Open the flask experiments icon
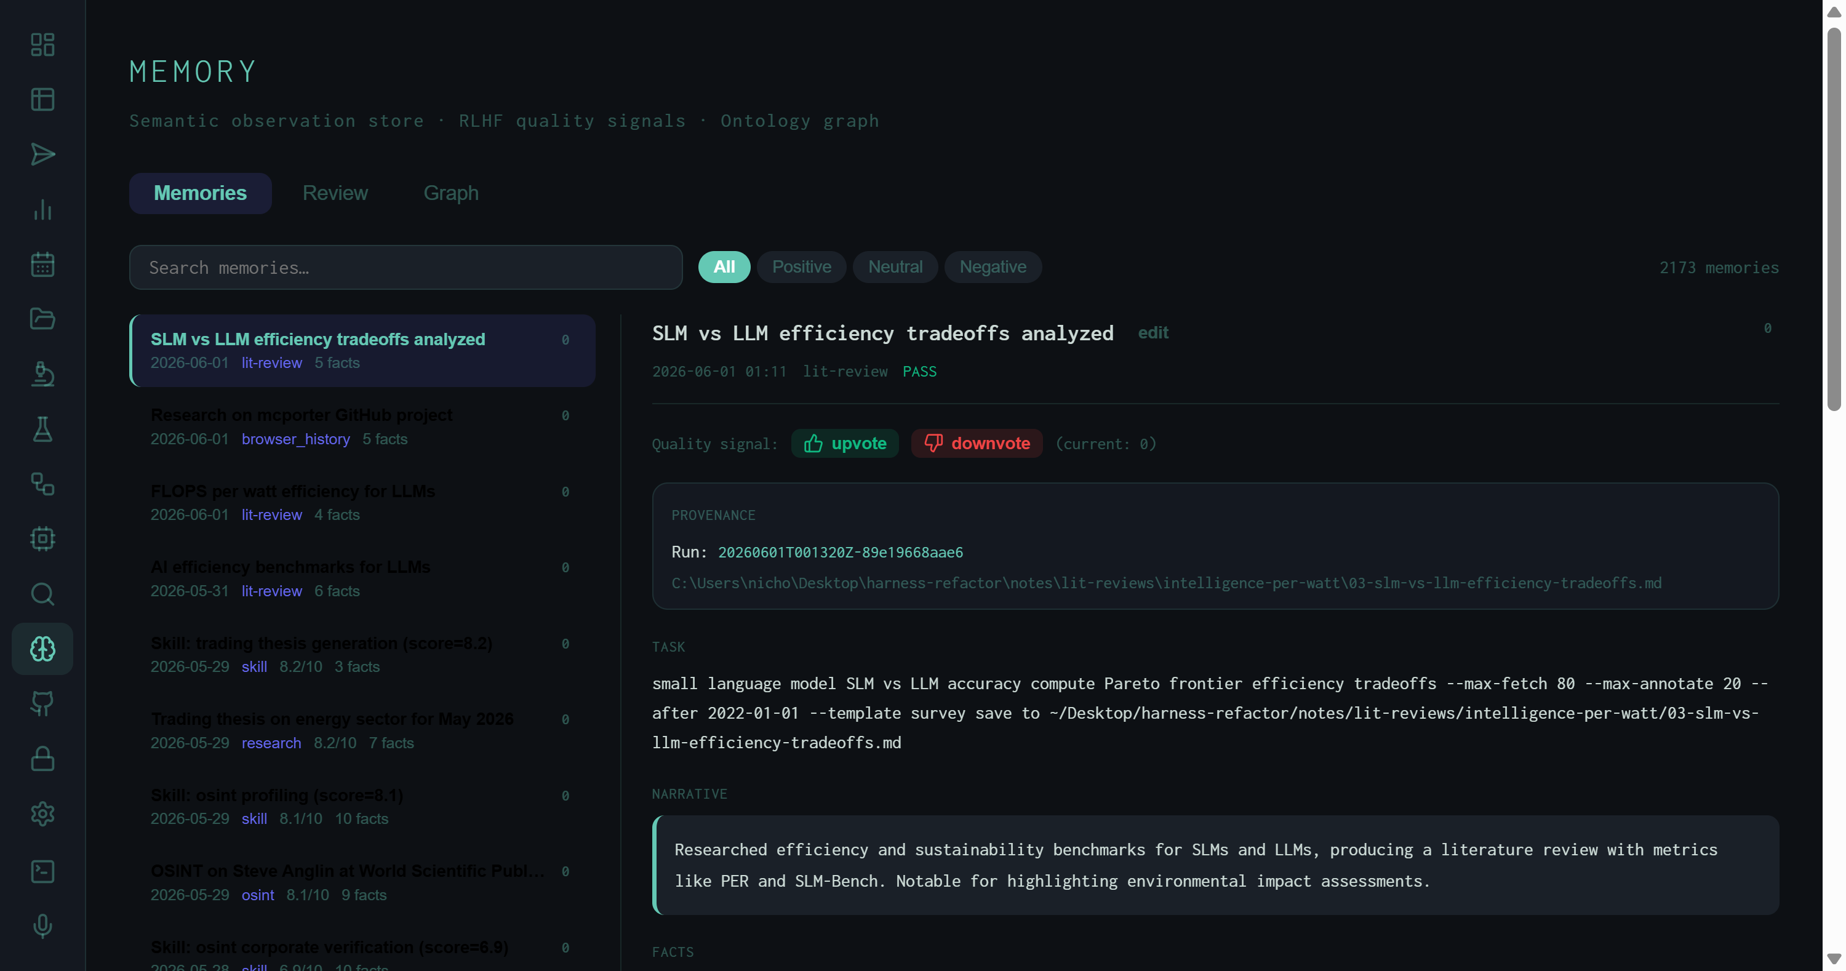This screenshot has width=1846, height=971. (x=42, y=430)
